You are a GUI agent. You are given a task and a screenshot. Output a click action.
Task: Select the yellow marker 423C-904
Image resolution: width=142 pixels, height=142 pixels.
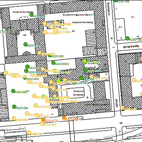point(6,72)
